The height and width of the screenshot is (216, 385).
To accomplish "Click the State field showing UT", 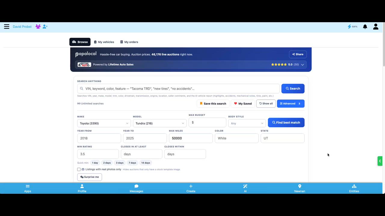I will tap(282, 138).
